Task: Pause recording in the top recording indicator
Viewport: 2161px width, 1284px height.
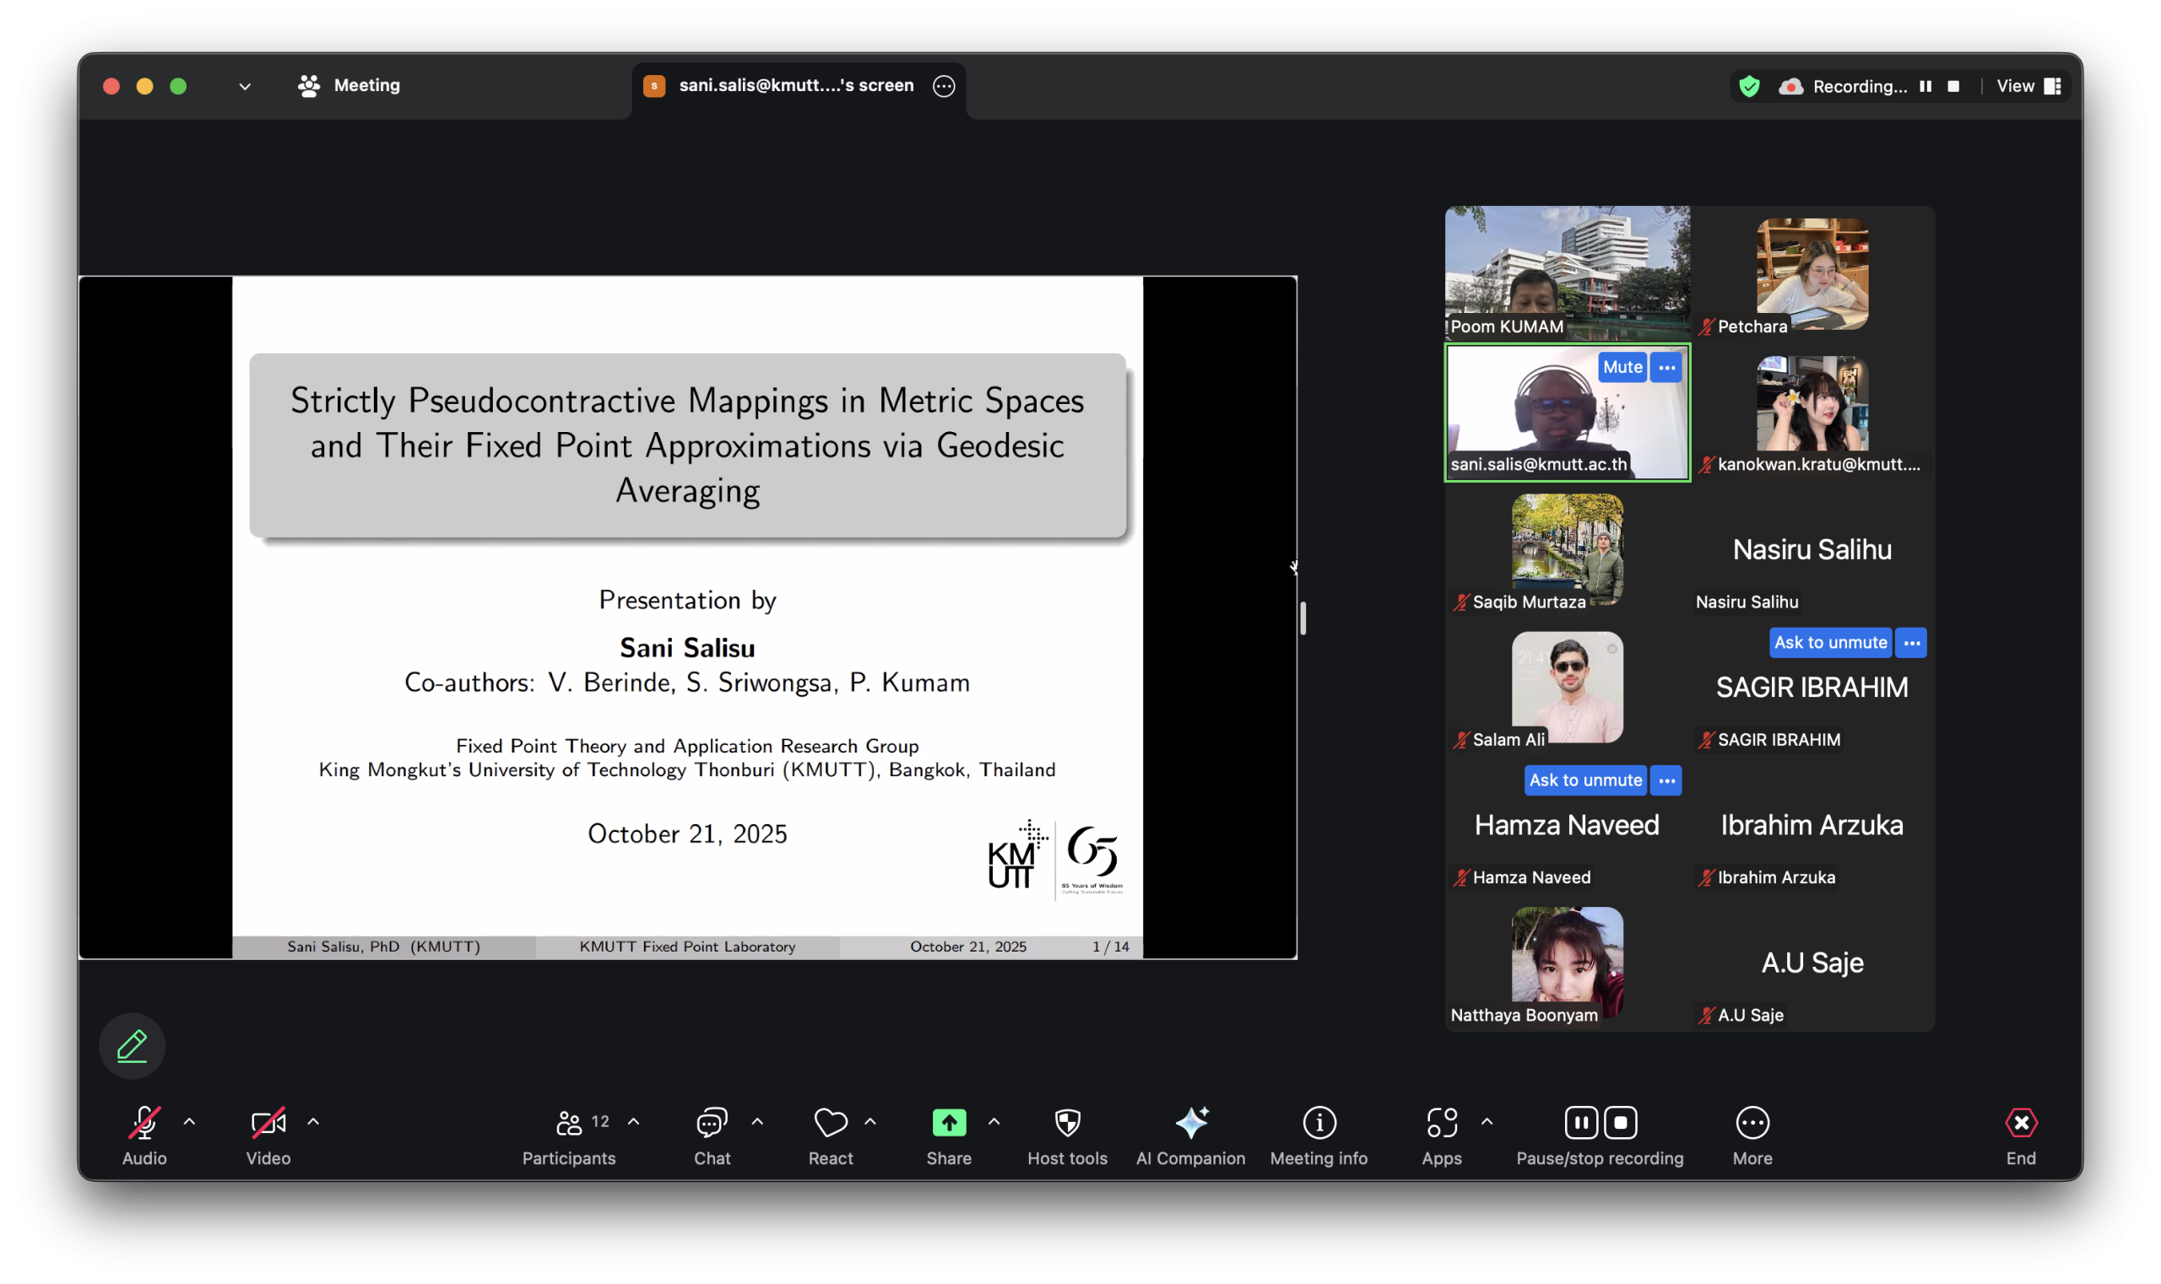Action: pos(1925,86)
